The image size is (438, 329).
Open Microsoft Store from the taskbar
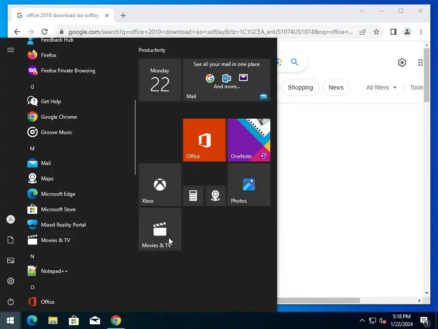(x=74, y=320)
